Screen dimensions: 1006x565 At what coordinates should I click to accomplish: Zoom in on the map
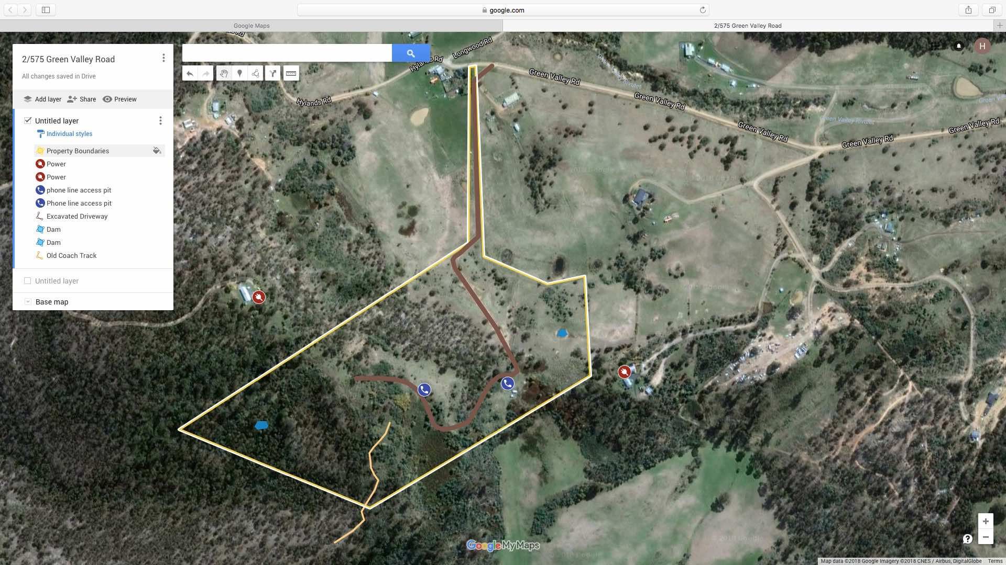coord(986,522)
